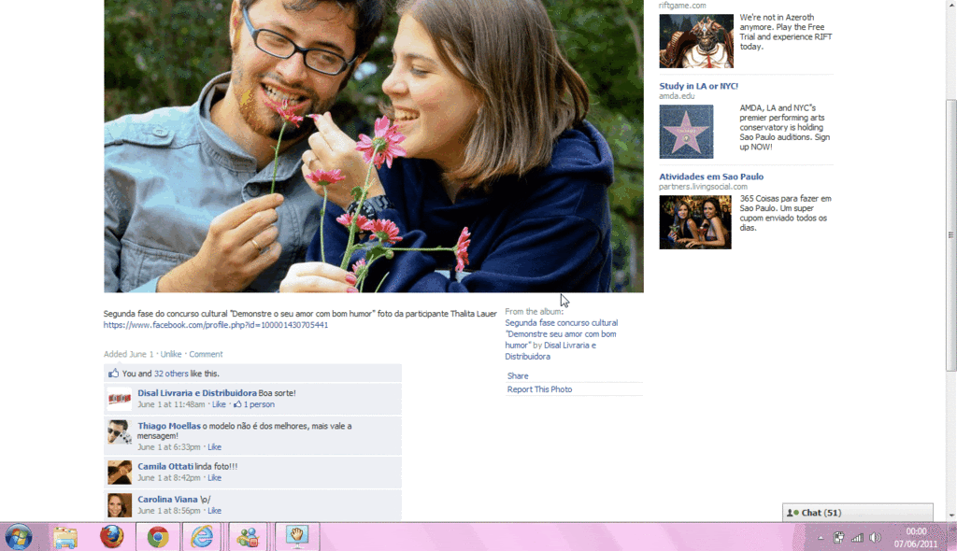Click the Share option
957x551 pixels.
pyautogui.click(x=518, y=376)
